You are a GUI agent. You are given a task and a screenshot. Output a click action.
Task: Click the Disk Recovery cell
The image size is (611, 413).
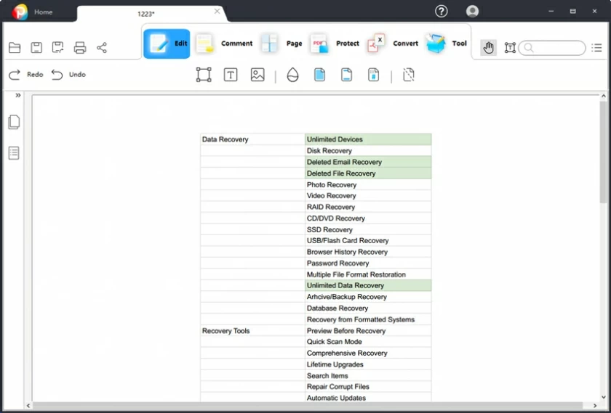point(368,150)
